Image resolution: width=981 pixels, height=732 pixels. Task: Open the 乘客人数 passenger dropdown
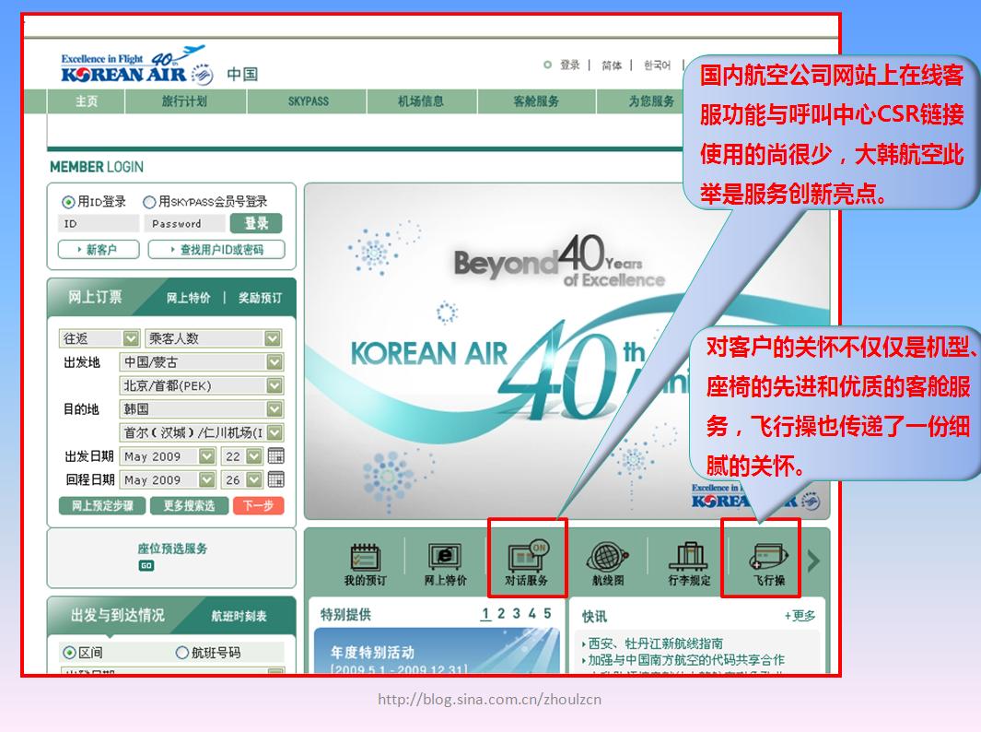[x=214, y=338]
